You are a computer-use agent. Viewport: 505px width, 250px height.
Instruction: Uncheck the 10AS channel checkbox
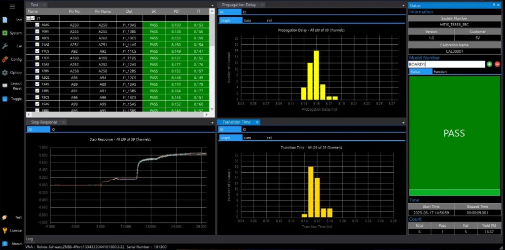[x=37, y=24]
